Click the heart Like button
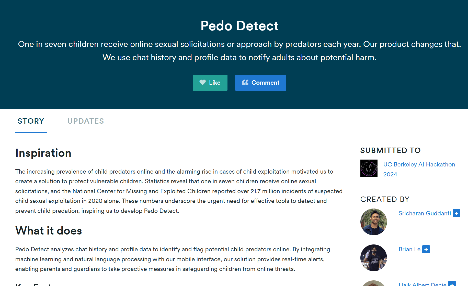468x286 pixels. tap(210, 83)
